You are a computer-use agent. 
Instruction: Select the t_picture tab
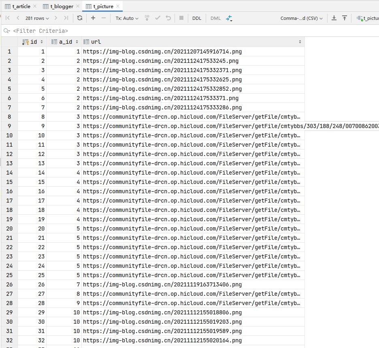[x=103, y=6]
